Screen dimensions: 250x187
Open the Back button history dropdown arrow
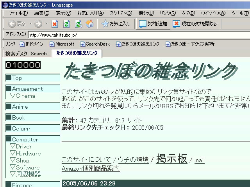31,24
